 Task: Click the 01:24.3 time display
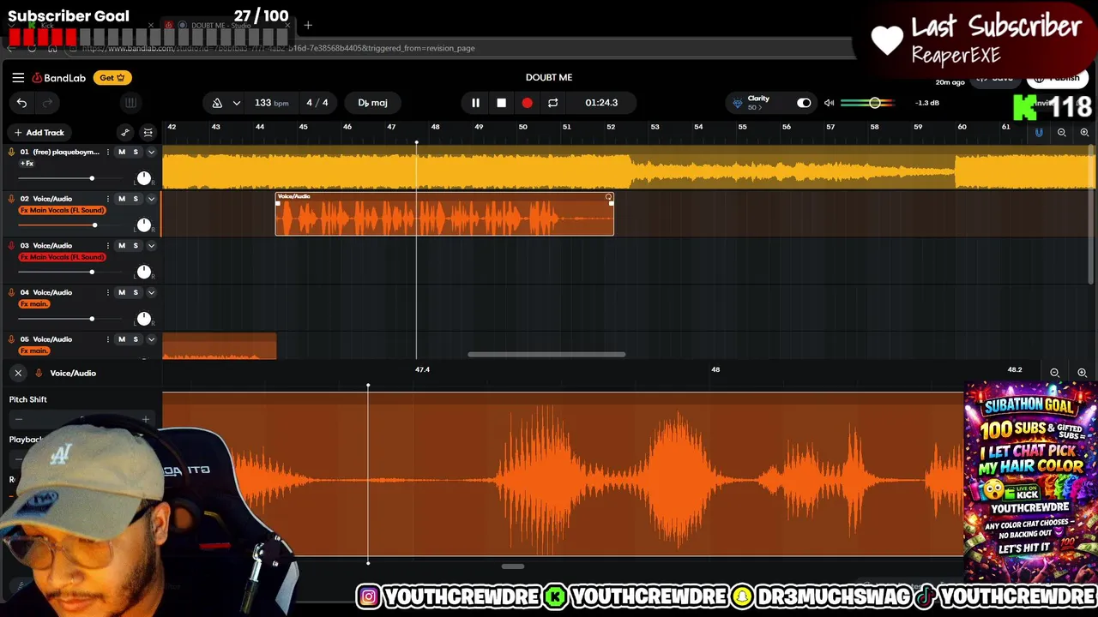tap(601, 103)
